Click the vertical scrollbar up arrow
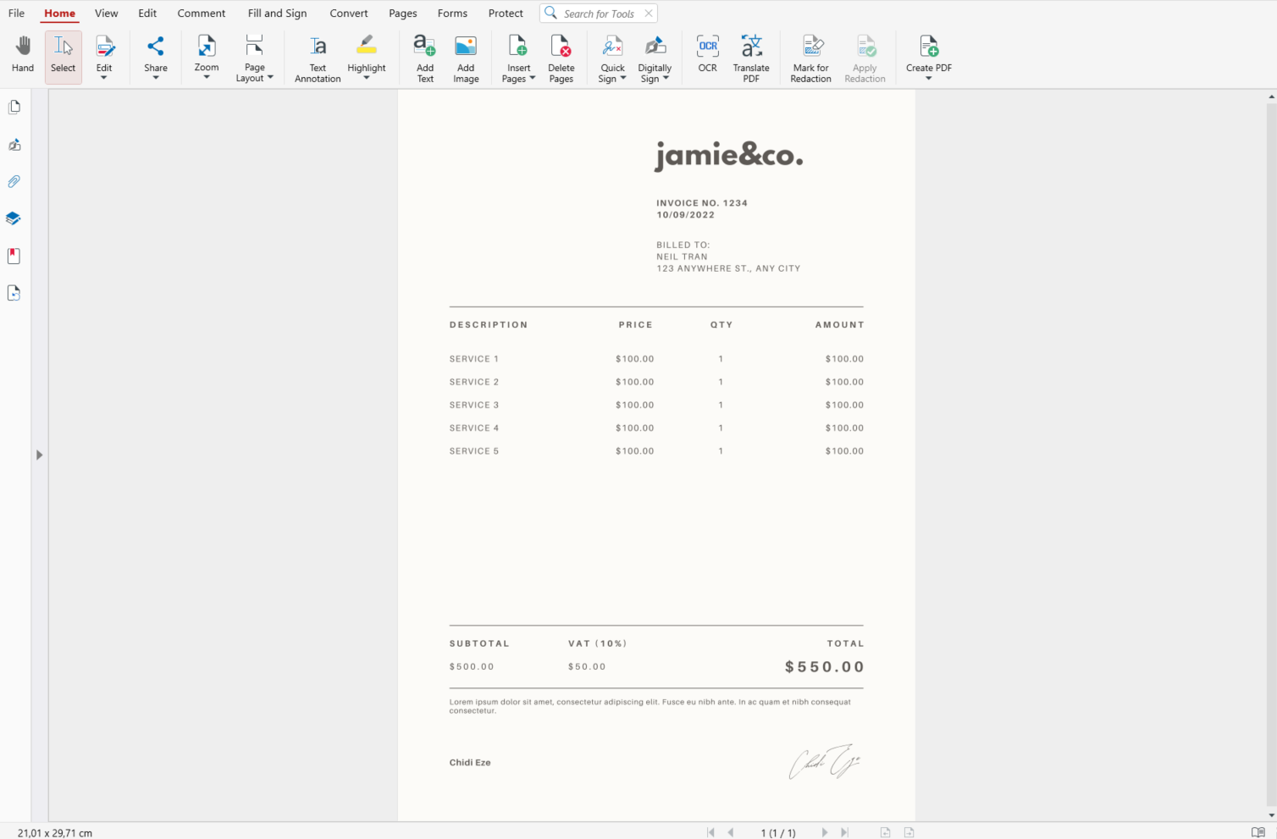 pyautogui.click(x=1271, y=97)
